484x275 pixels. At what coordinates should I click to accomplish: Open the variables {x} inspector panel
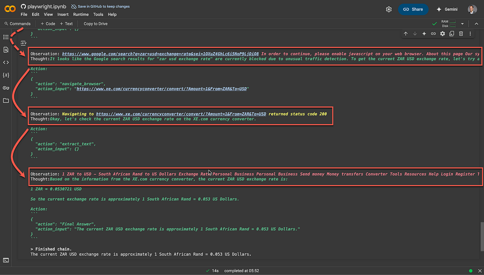6,75
